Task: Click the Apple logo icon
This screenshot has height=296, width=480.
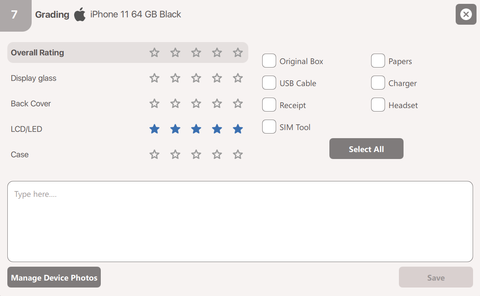Action: point(80,15)
